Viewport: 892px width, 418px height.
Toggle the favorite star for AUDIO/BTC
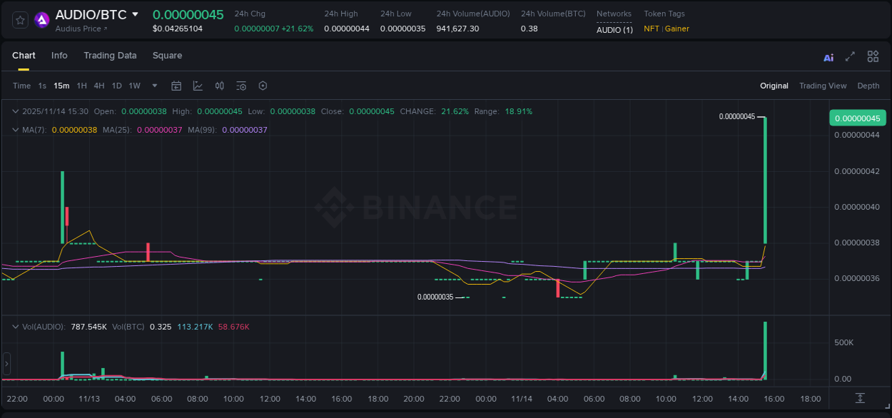[19, 19]
